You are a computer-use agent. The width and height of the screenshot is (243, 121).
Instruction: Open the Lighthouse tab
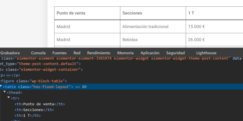206,53
